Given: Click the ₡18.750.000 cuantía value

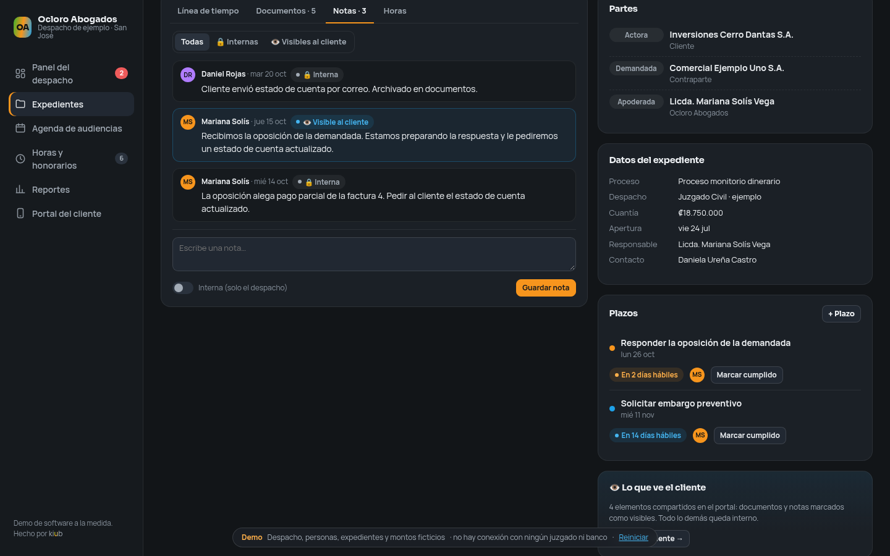Looking at the screenshot, I should tap(700, 213).
